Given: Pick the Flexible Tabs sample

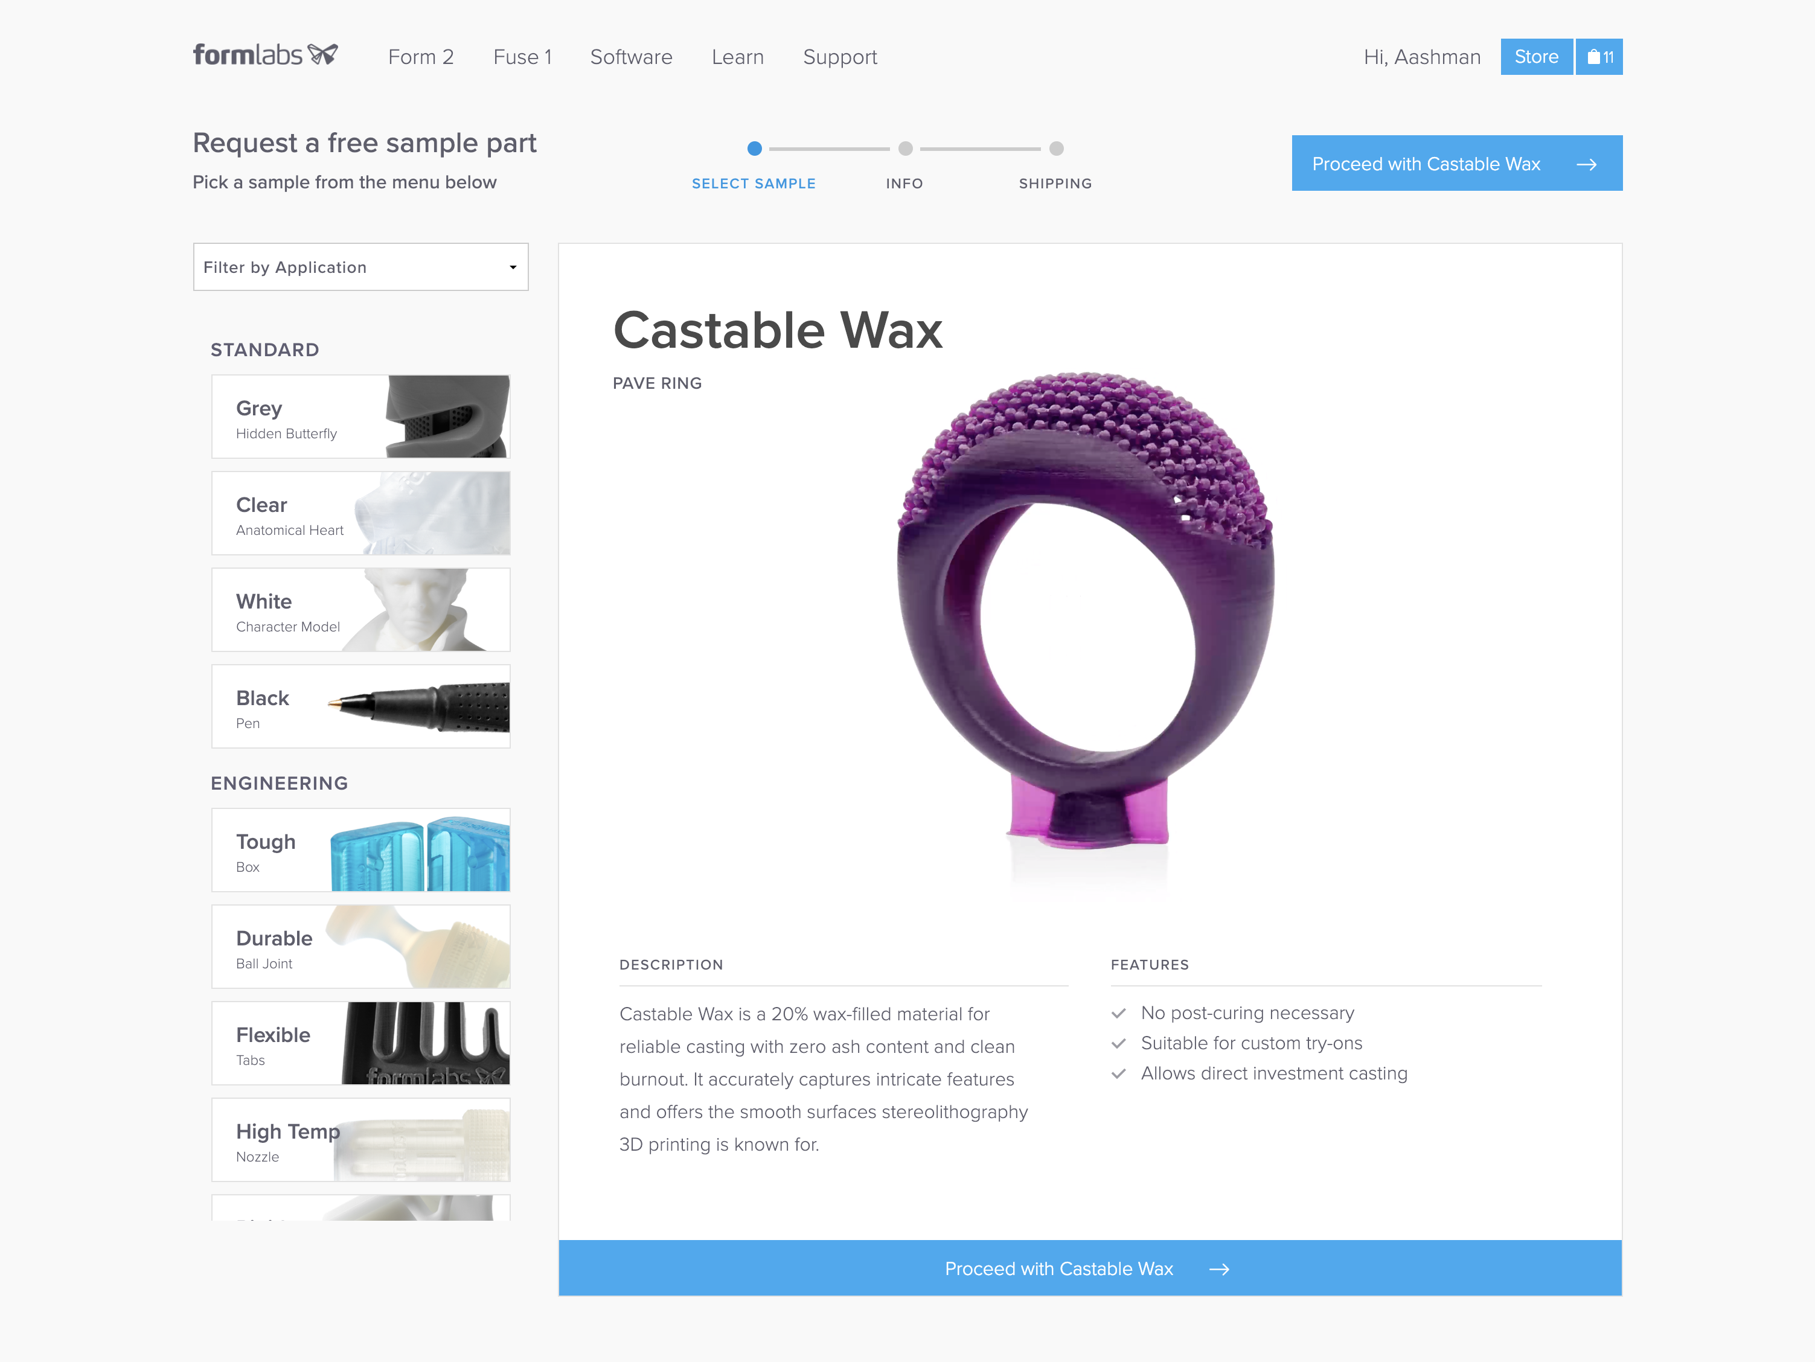Looking at the screenshot, I should (x=361, y=1043).
